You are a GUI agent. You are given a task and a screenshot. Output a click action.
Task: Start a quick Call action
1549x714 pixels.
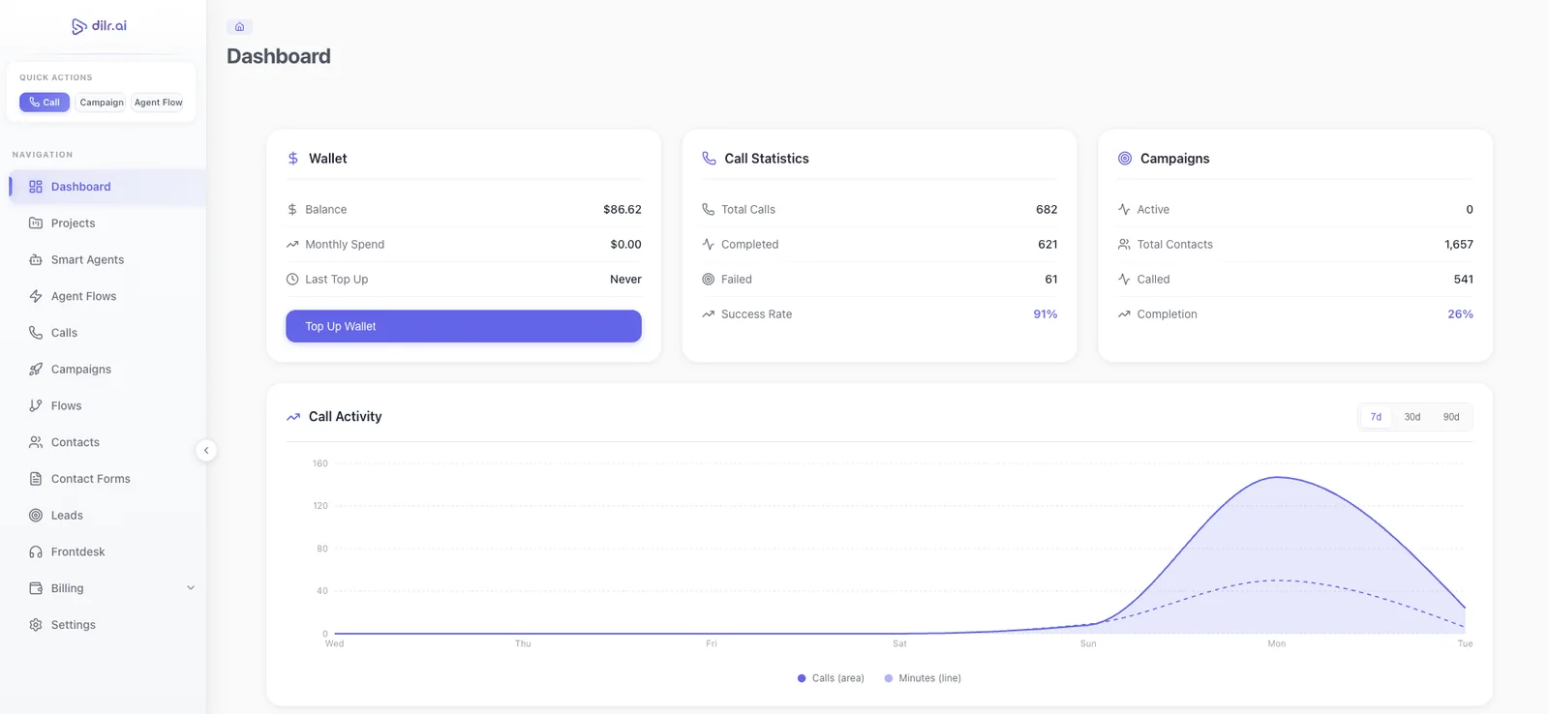tap(45, 103)
